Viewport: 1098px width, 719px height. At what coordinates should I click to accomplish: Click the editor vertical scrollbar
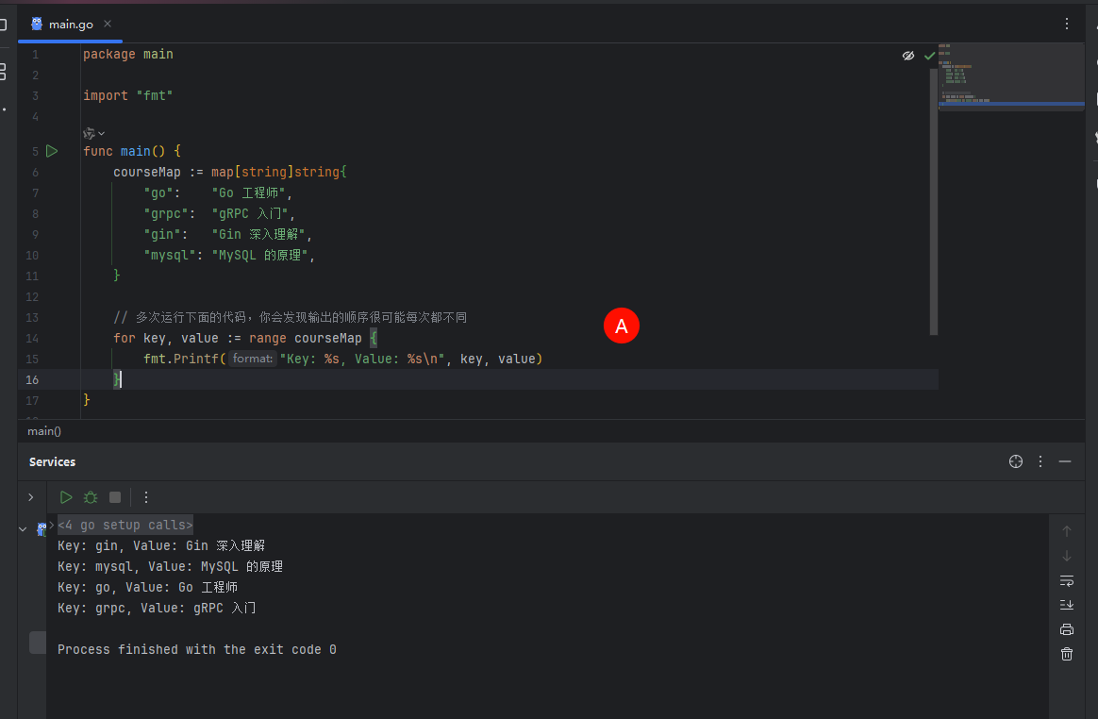pos(934,201)
